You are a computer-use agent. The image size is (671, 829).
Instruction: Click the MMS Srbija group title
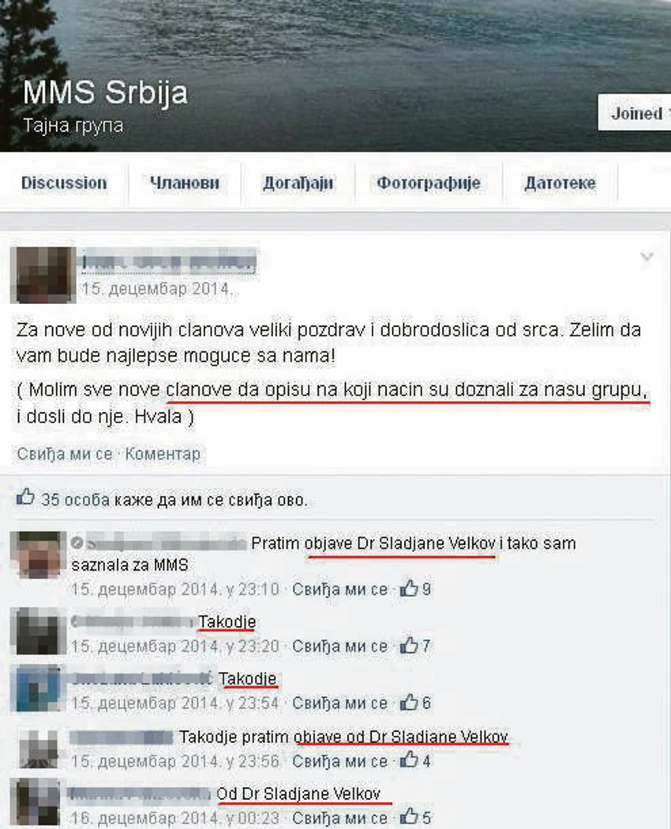(x=105, y=92)
